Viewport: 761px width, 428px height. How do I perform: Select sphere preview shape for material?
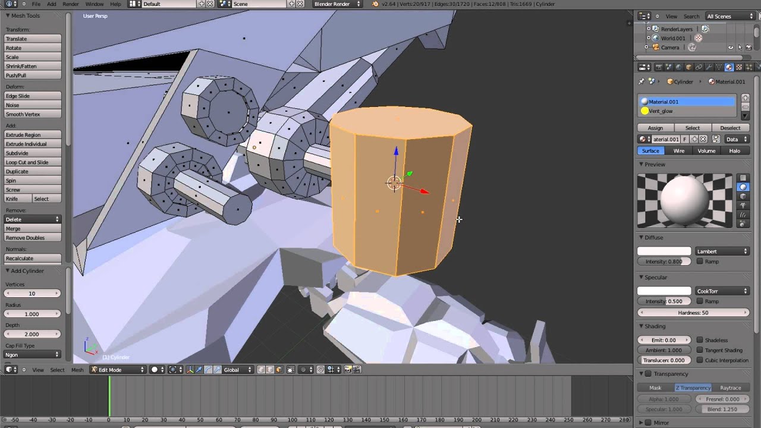(743, 187)
